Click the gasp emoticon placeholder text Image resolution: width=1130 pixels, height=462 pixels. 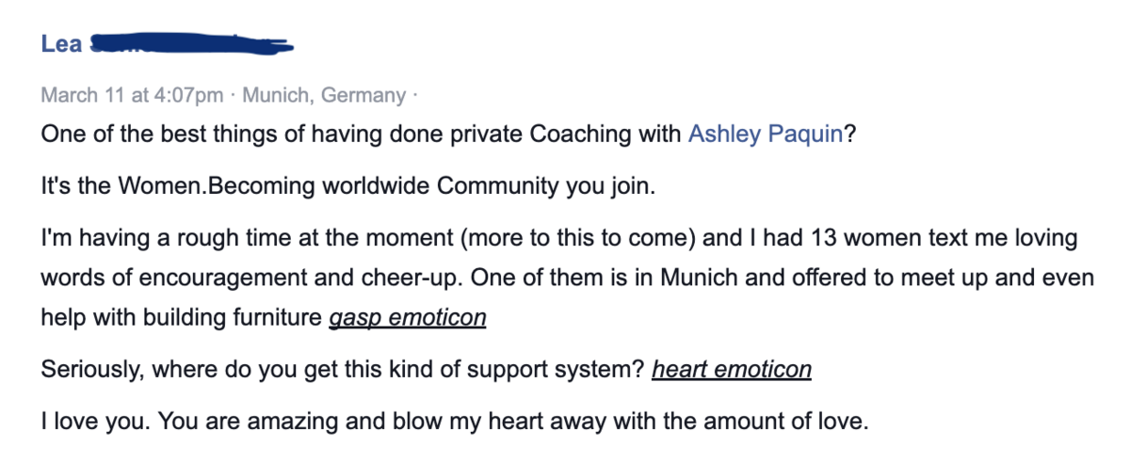click(x=407, y=318)
